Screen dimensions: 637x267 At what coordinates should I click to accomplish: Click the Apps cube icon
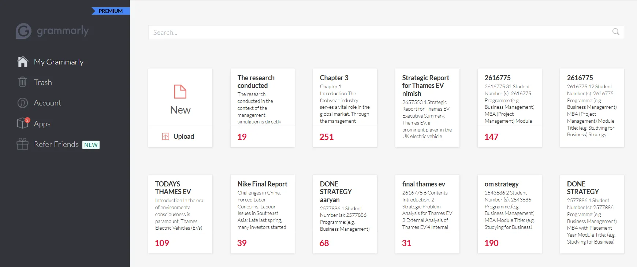23,123
